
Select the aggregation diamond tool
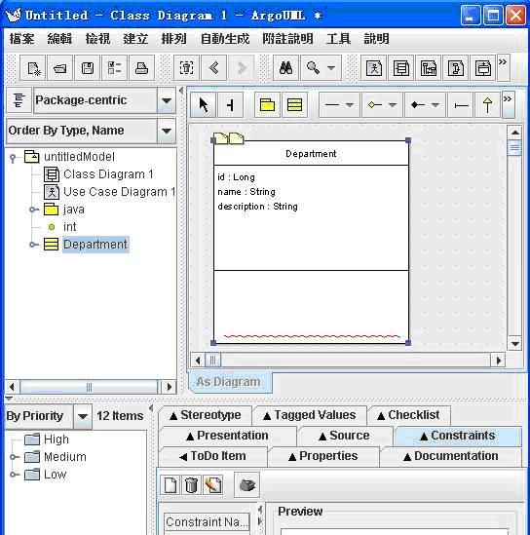(375, 104)
